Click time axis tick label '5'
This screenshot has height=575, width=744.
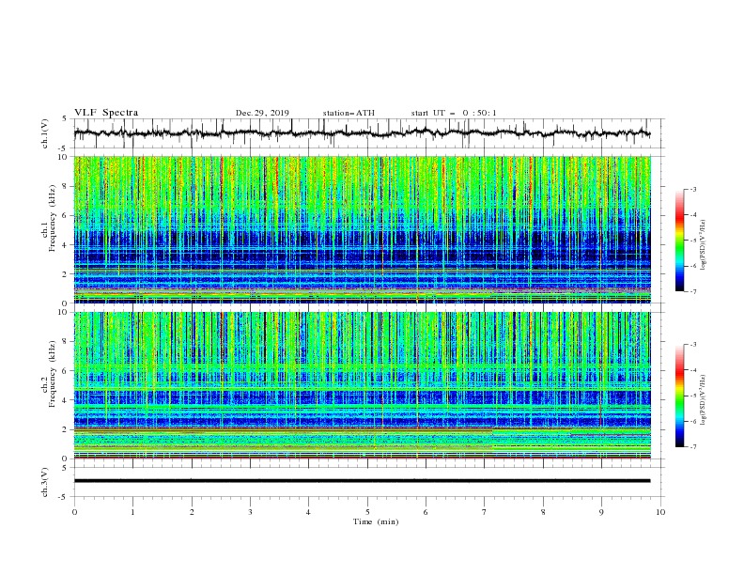367,512
